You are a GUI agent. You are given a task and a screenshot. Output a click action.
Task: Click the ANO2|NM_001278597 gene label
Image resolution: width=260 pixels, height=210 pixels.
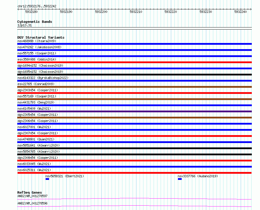[32, 196]
